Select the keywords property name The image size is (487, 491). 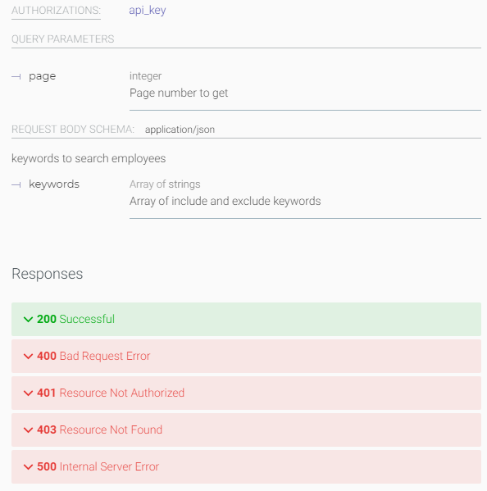[x=54, y=184]
